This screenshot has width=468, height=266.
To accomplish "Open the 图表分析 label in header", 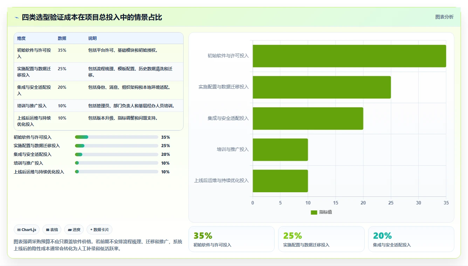I will pos(444,17).
